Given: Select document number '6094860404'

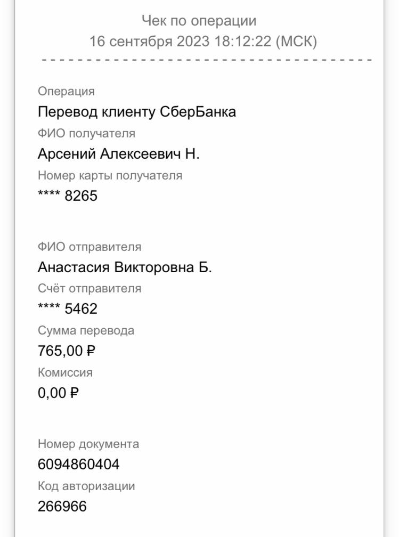Looking at the screenshot, I should pyautogui.click(x=78, y=465).
